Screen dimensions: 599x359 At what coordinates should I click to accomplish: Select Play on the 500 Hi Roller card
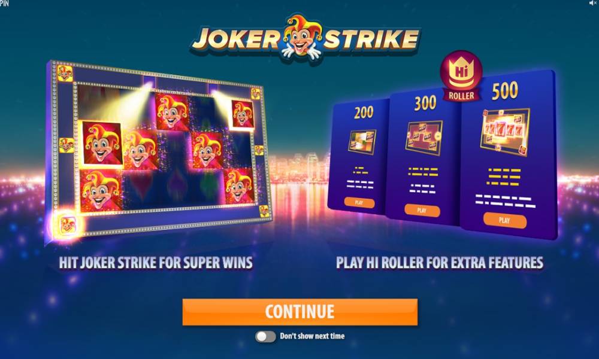[x=504, y=220]
